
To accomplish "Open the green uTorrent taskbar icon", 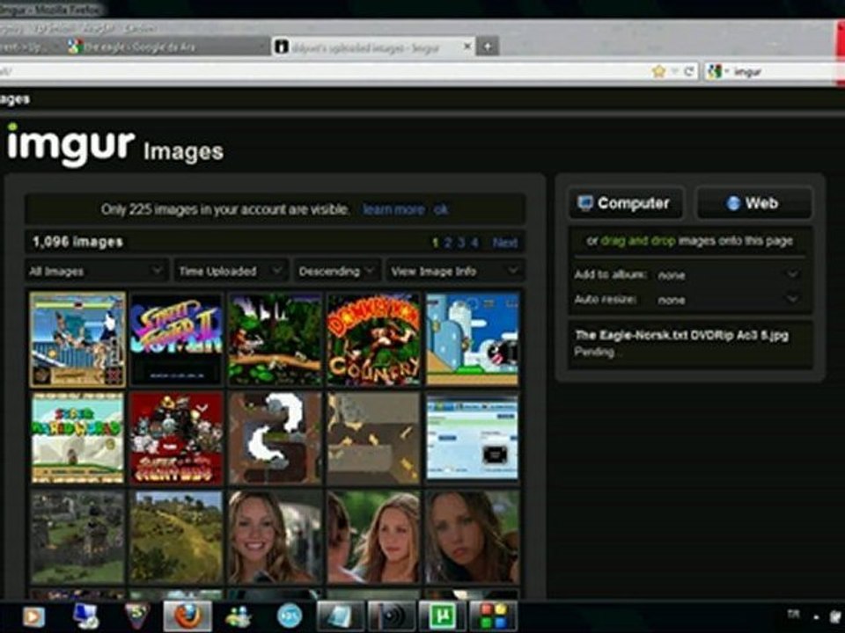I will [x=442, y=616].
